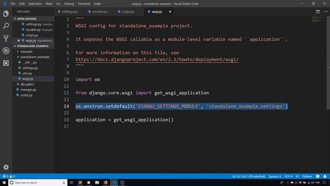Open script.py in Open Editors list

tap(33, 35)
